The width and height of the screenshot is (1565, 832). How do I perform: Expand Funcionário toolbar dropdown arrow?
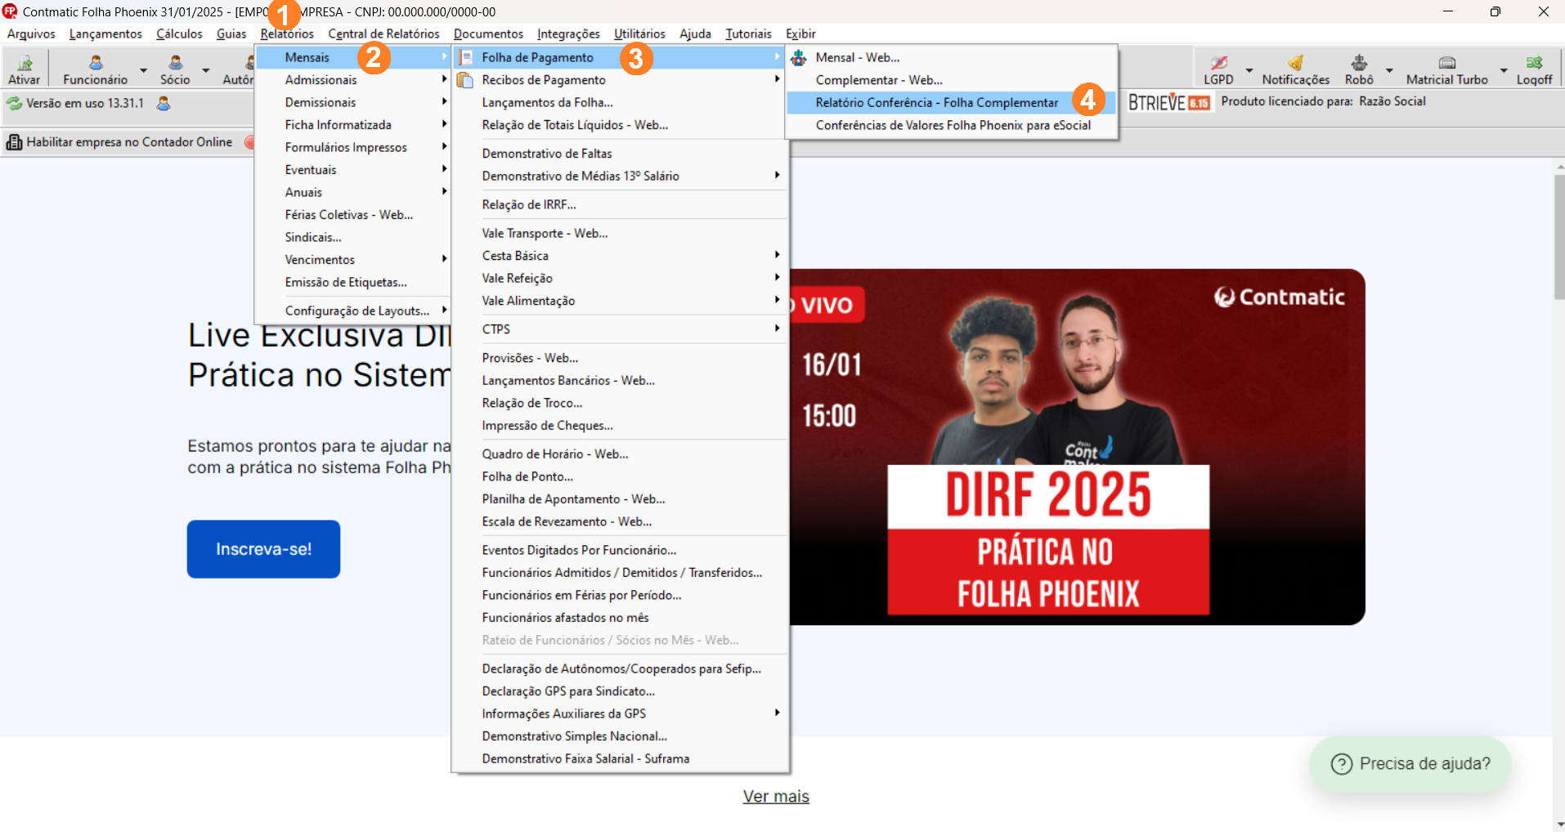(x=144, y=70)
